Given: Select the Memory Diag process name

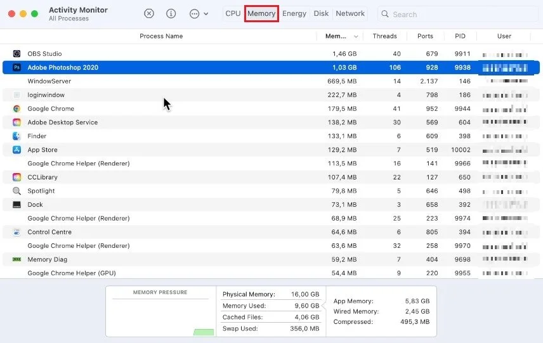Looking at the screenshot, I should 48,259.
